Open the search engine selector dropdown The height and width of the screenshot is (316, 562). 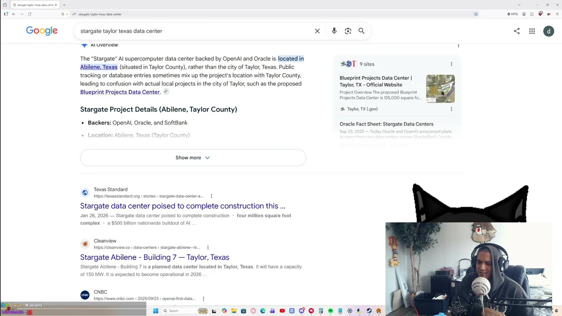(x=64, y=14)
